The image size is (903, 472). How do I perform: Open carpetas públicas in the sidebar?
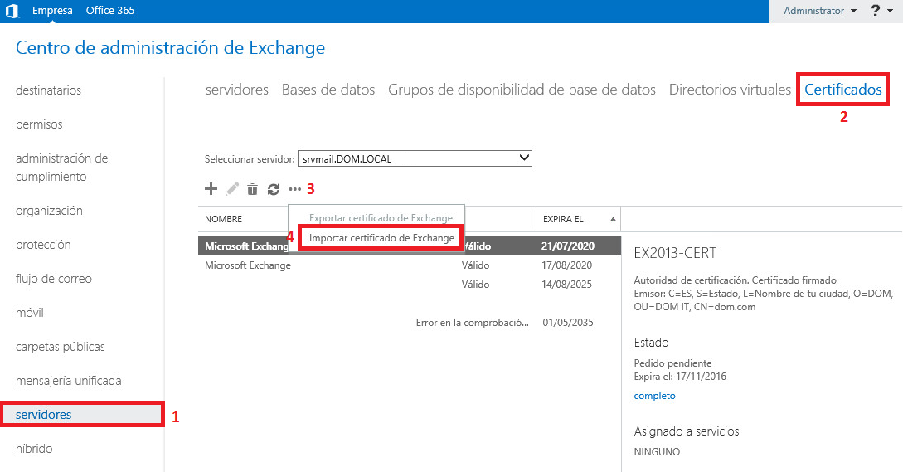[x=61, y=347]
